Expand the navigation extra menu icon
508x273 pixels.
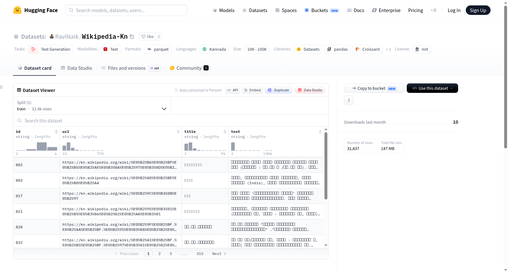(x=433, y=10)
